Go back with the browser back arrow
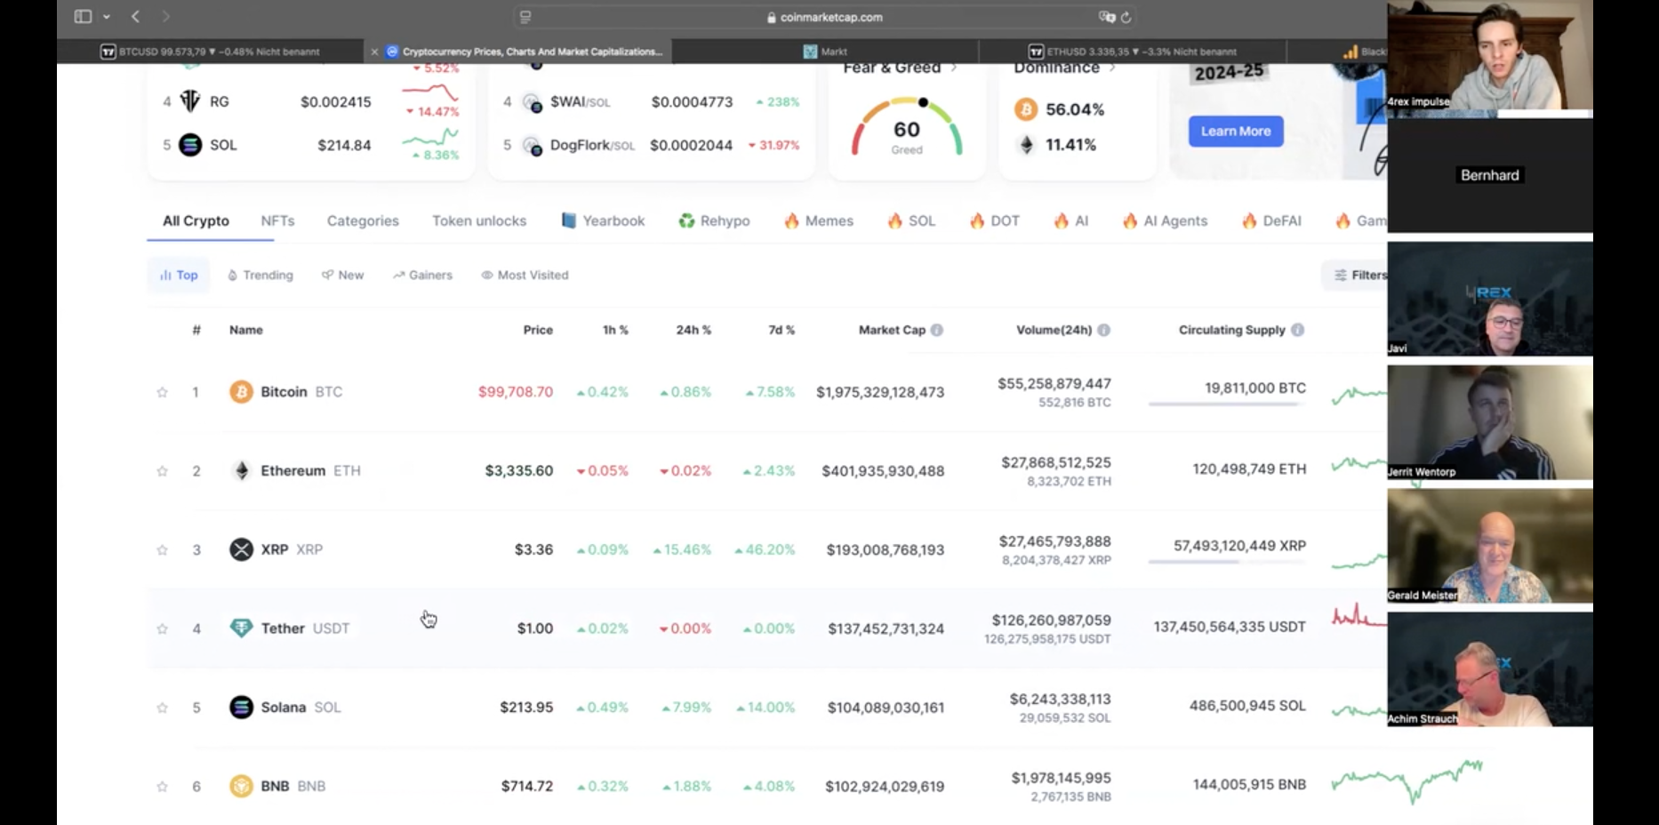 click(x=135, y=16)
